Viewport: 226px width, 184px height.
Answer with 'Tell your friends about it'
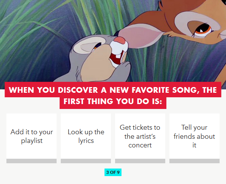pos(194,136)
